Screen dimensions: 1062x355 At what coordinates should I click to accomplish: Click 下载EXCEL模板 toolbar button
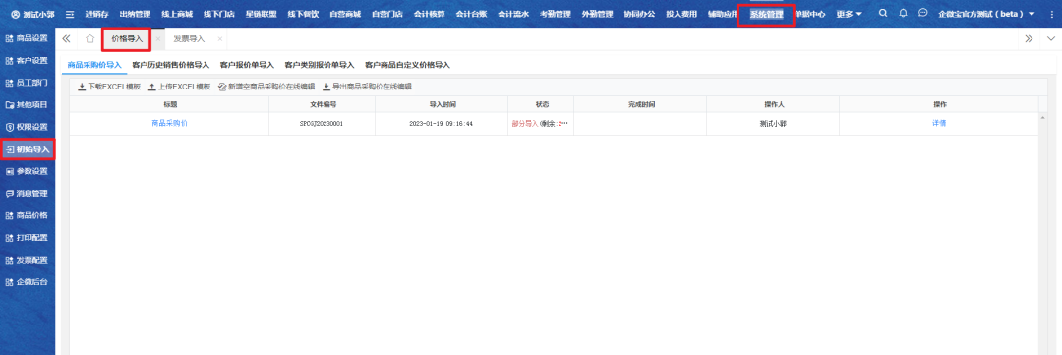click(x=109, y=87)
